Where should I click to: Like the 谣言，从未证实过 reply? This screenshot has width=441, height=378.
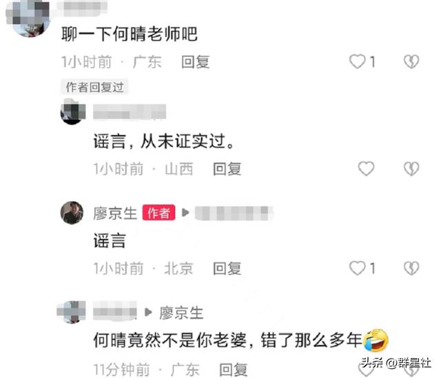(366, 169)
